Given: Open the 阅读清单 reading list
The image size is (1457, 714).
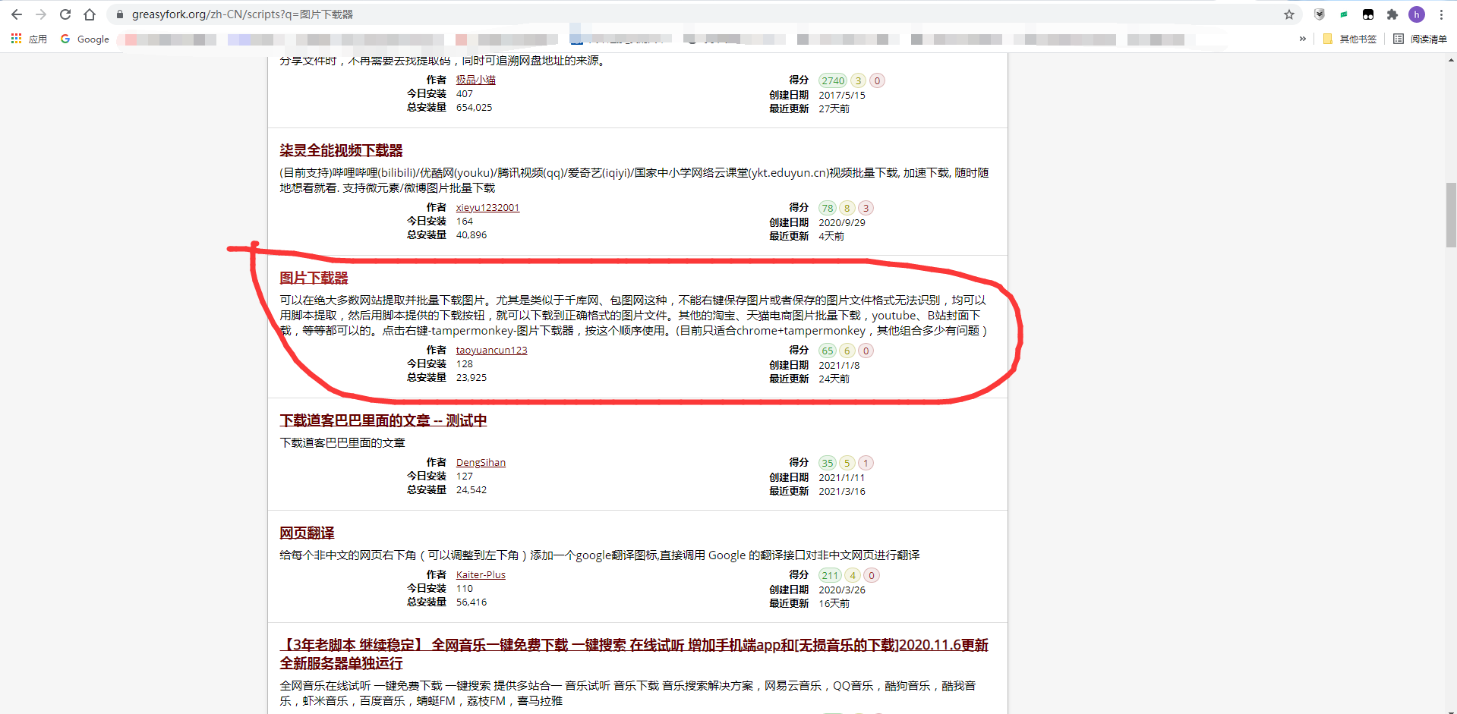Looking at the screenshot, I should coord(1420,39).
